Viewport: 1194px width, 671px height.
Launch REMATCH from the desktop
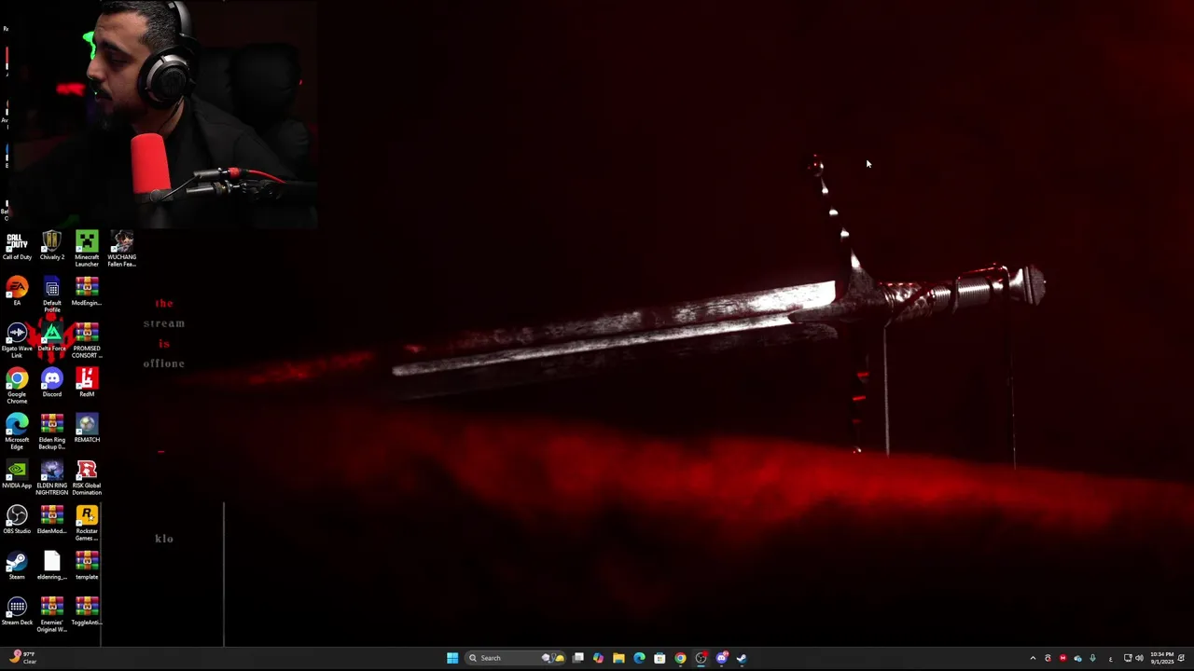87,429
